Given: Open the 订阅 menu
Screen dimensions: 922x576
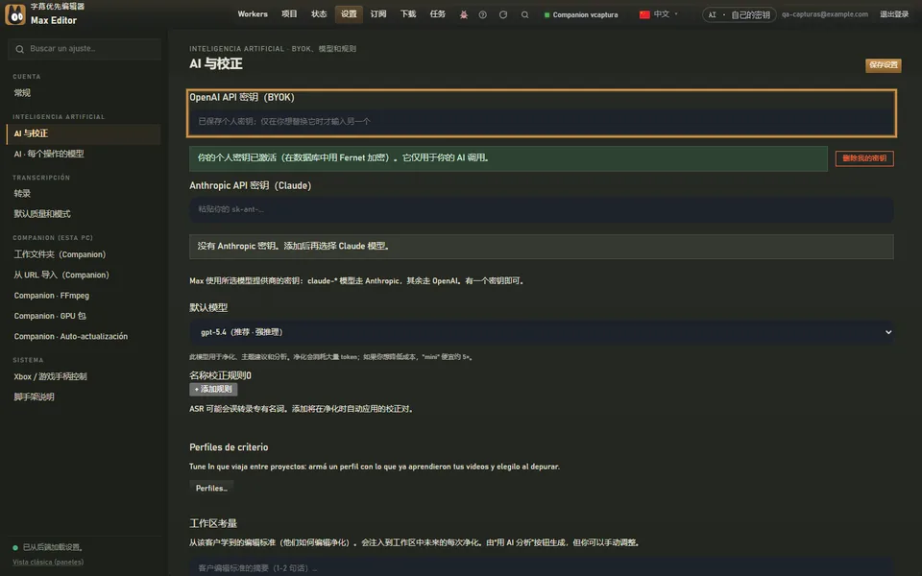Looking at the screenshot, I should pos(378,14).
